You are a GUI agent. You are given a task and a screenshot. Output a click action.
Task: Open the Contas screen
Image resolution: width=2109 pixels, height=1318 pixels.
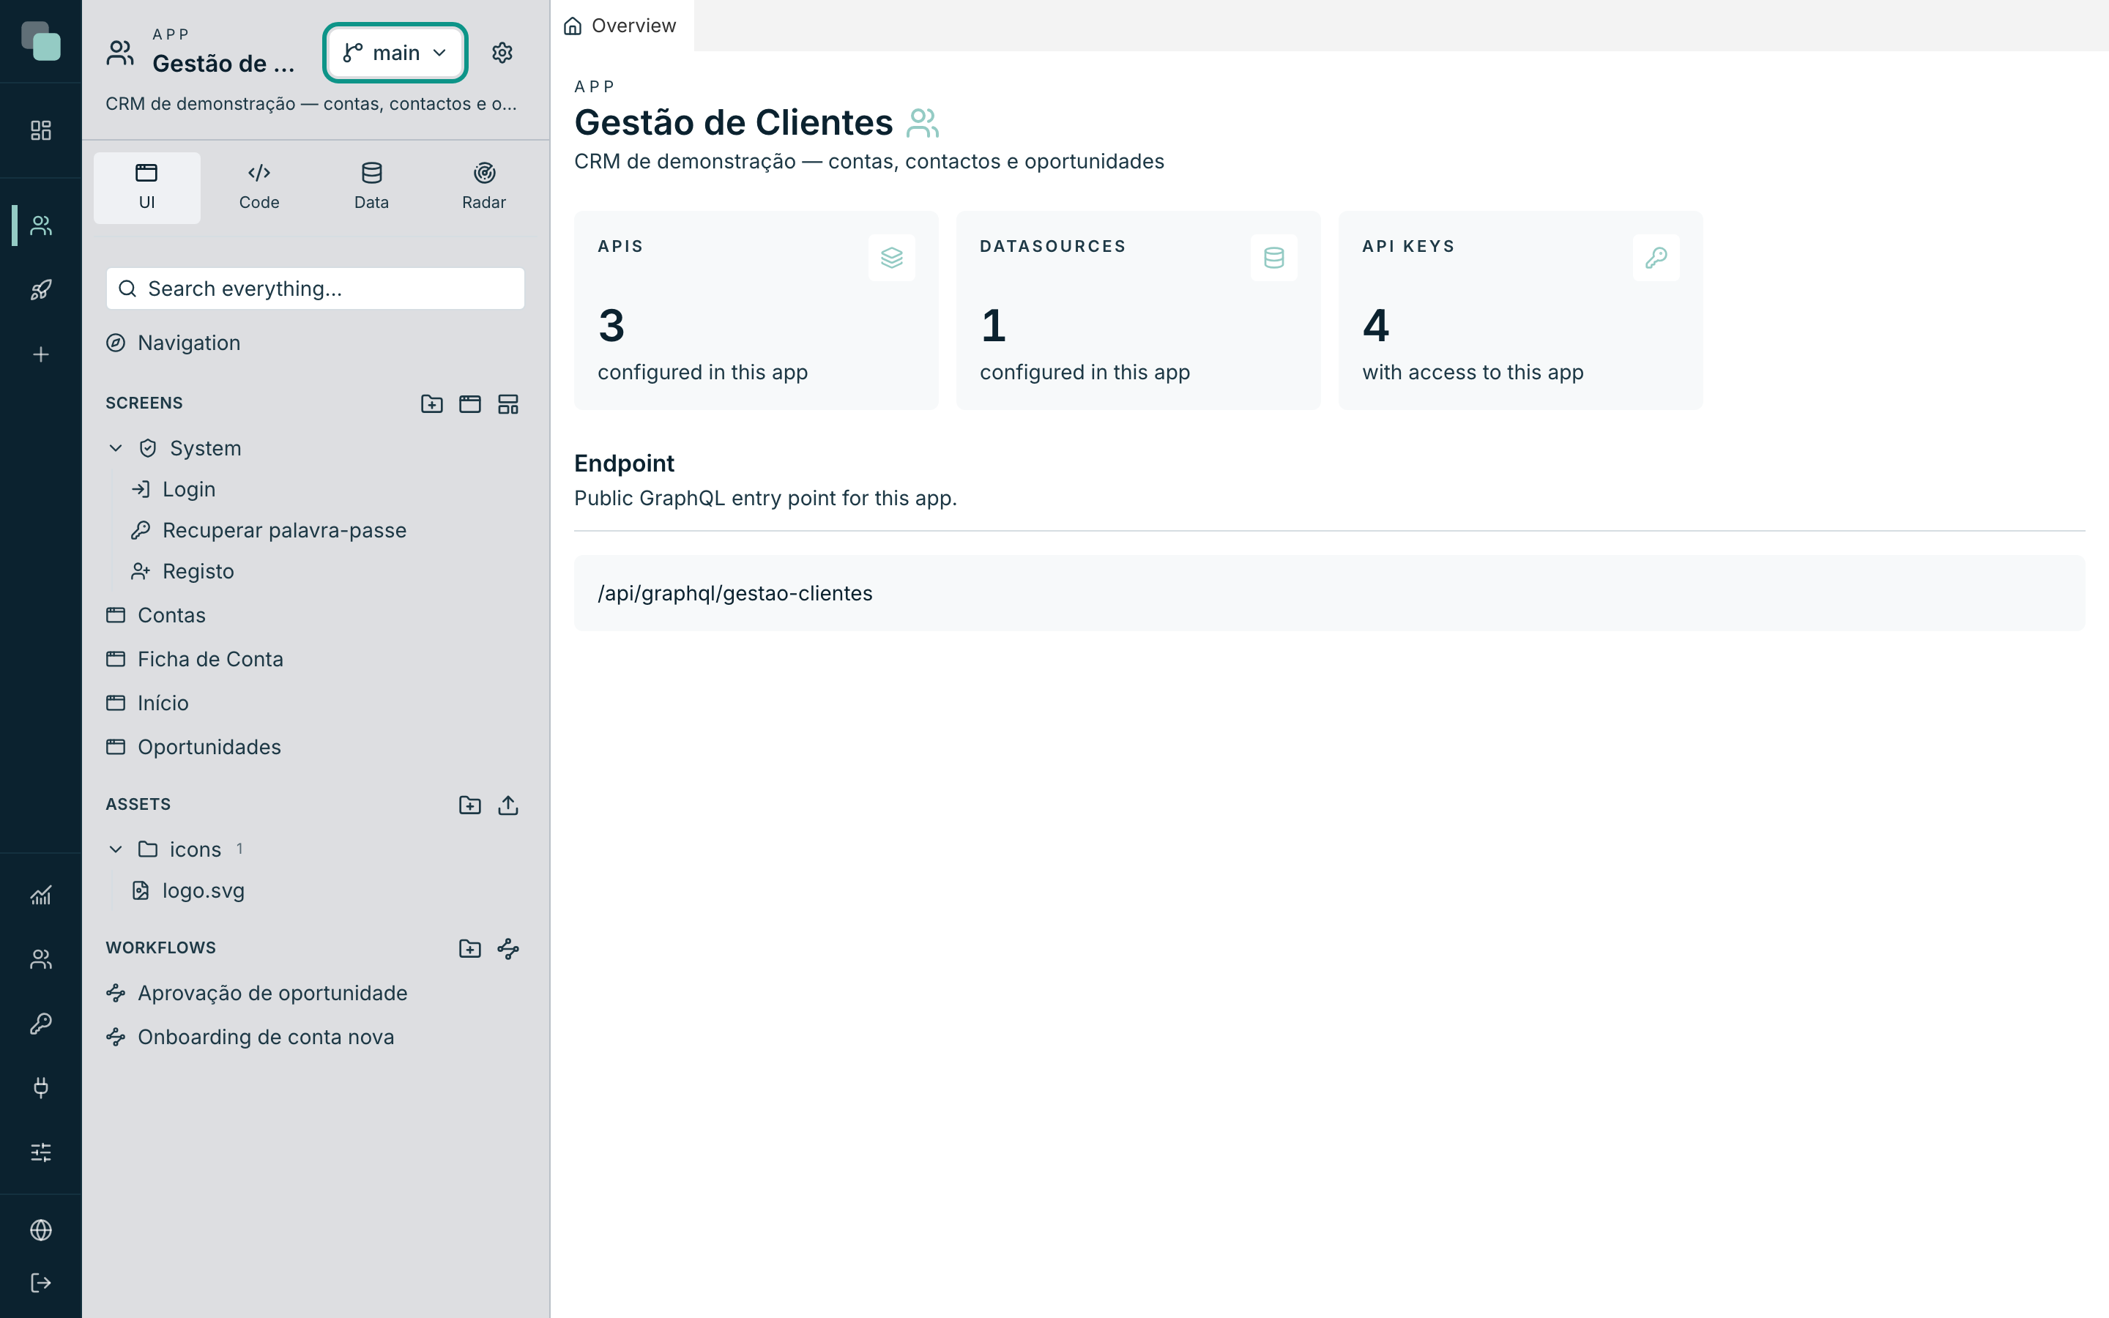[x=316, y=615]
